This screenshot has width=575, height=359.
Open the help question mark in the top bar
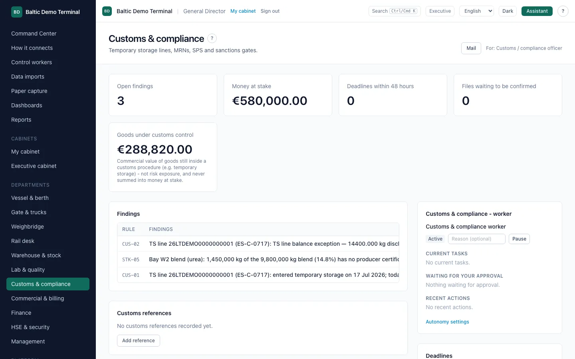[563, 11]
